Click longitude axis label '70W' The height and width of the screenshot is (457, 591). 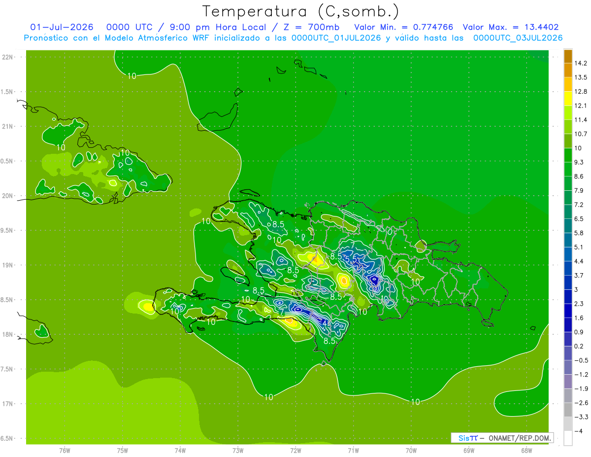(411, 451)
